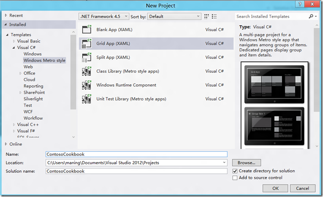Click the search magnifier icon

[311, 16]
